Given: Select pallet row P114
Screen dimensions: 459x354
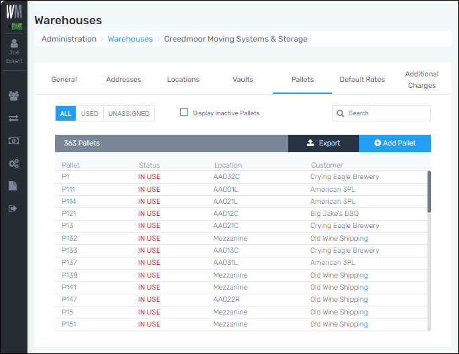Looking at the screenshot, I should coord(241,201).
